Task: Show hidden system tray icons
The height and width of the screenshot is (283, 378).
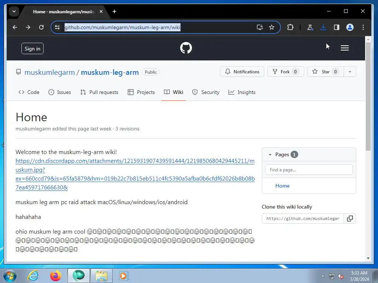Action: (x=323, y=276)
